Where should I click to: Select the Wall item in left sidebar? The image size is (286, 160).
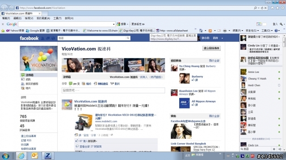pos(38,75)
